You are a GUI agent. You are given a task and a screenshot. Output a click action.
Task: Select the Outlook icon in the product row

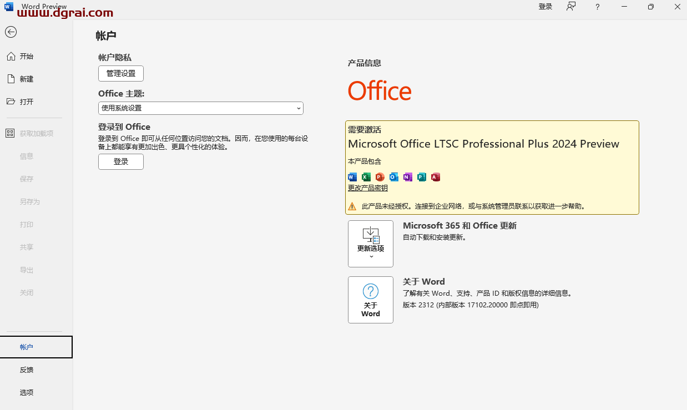pos(393,177)
